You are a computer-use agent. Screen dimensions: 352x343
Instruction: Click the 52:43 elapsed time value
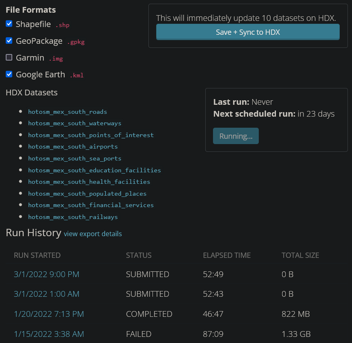213,294
